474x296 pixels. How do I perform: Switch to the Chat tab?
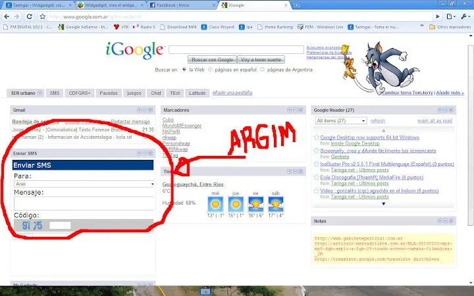tap(156, 93)
